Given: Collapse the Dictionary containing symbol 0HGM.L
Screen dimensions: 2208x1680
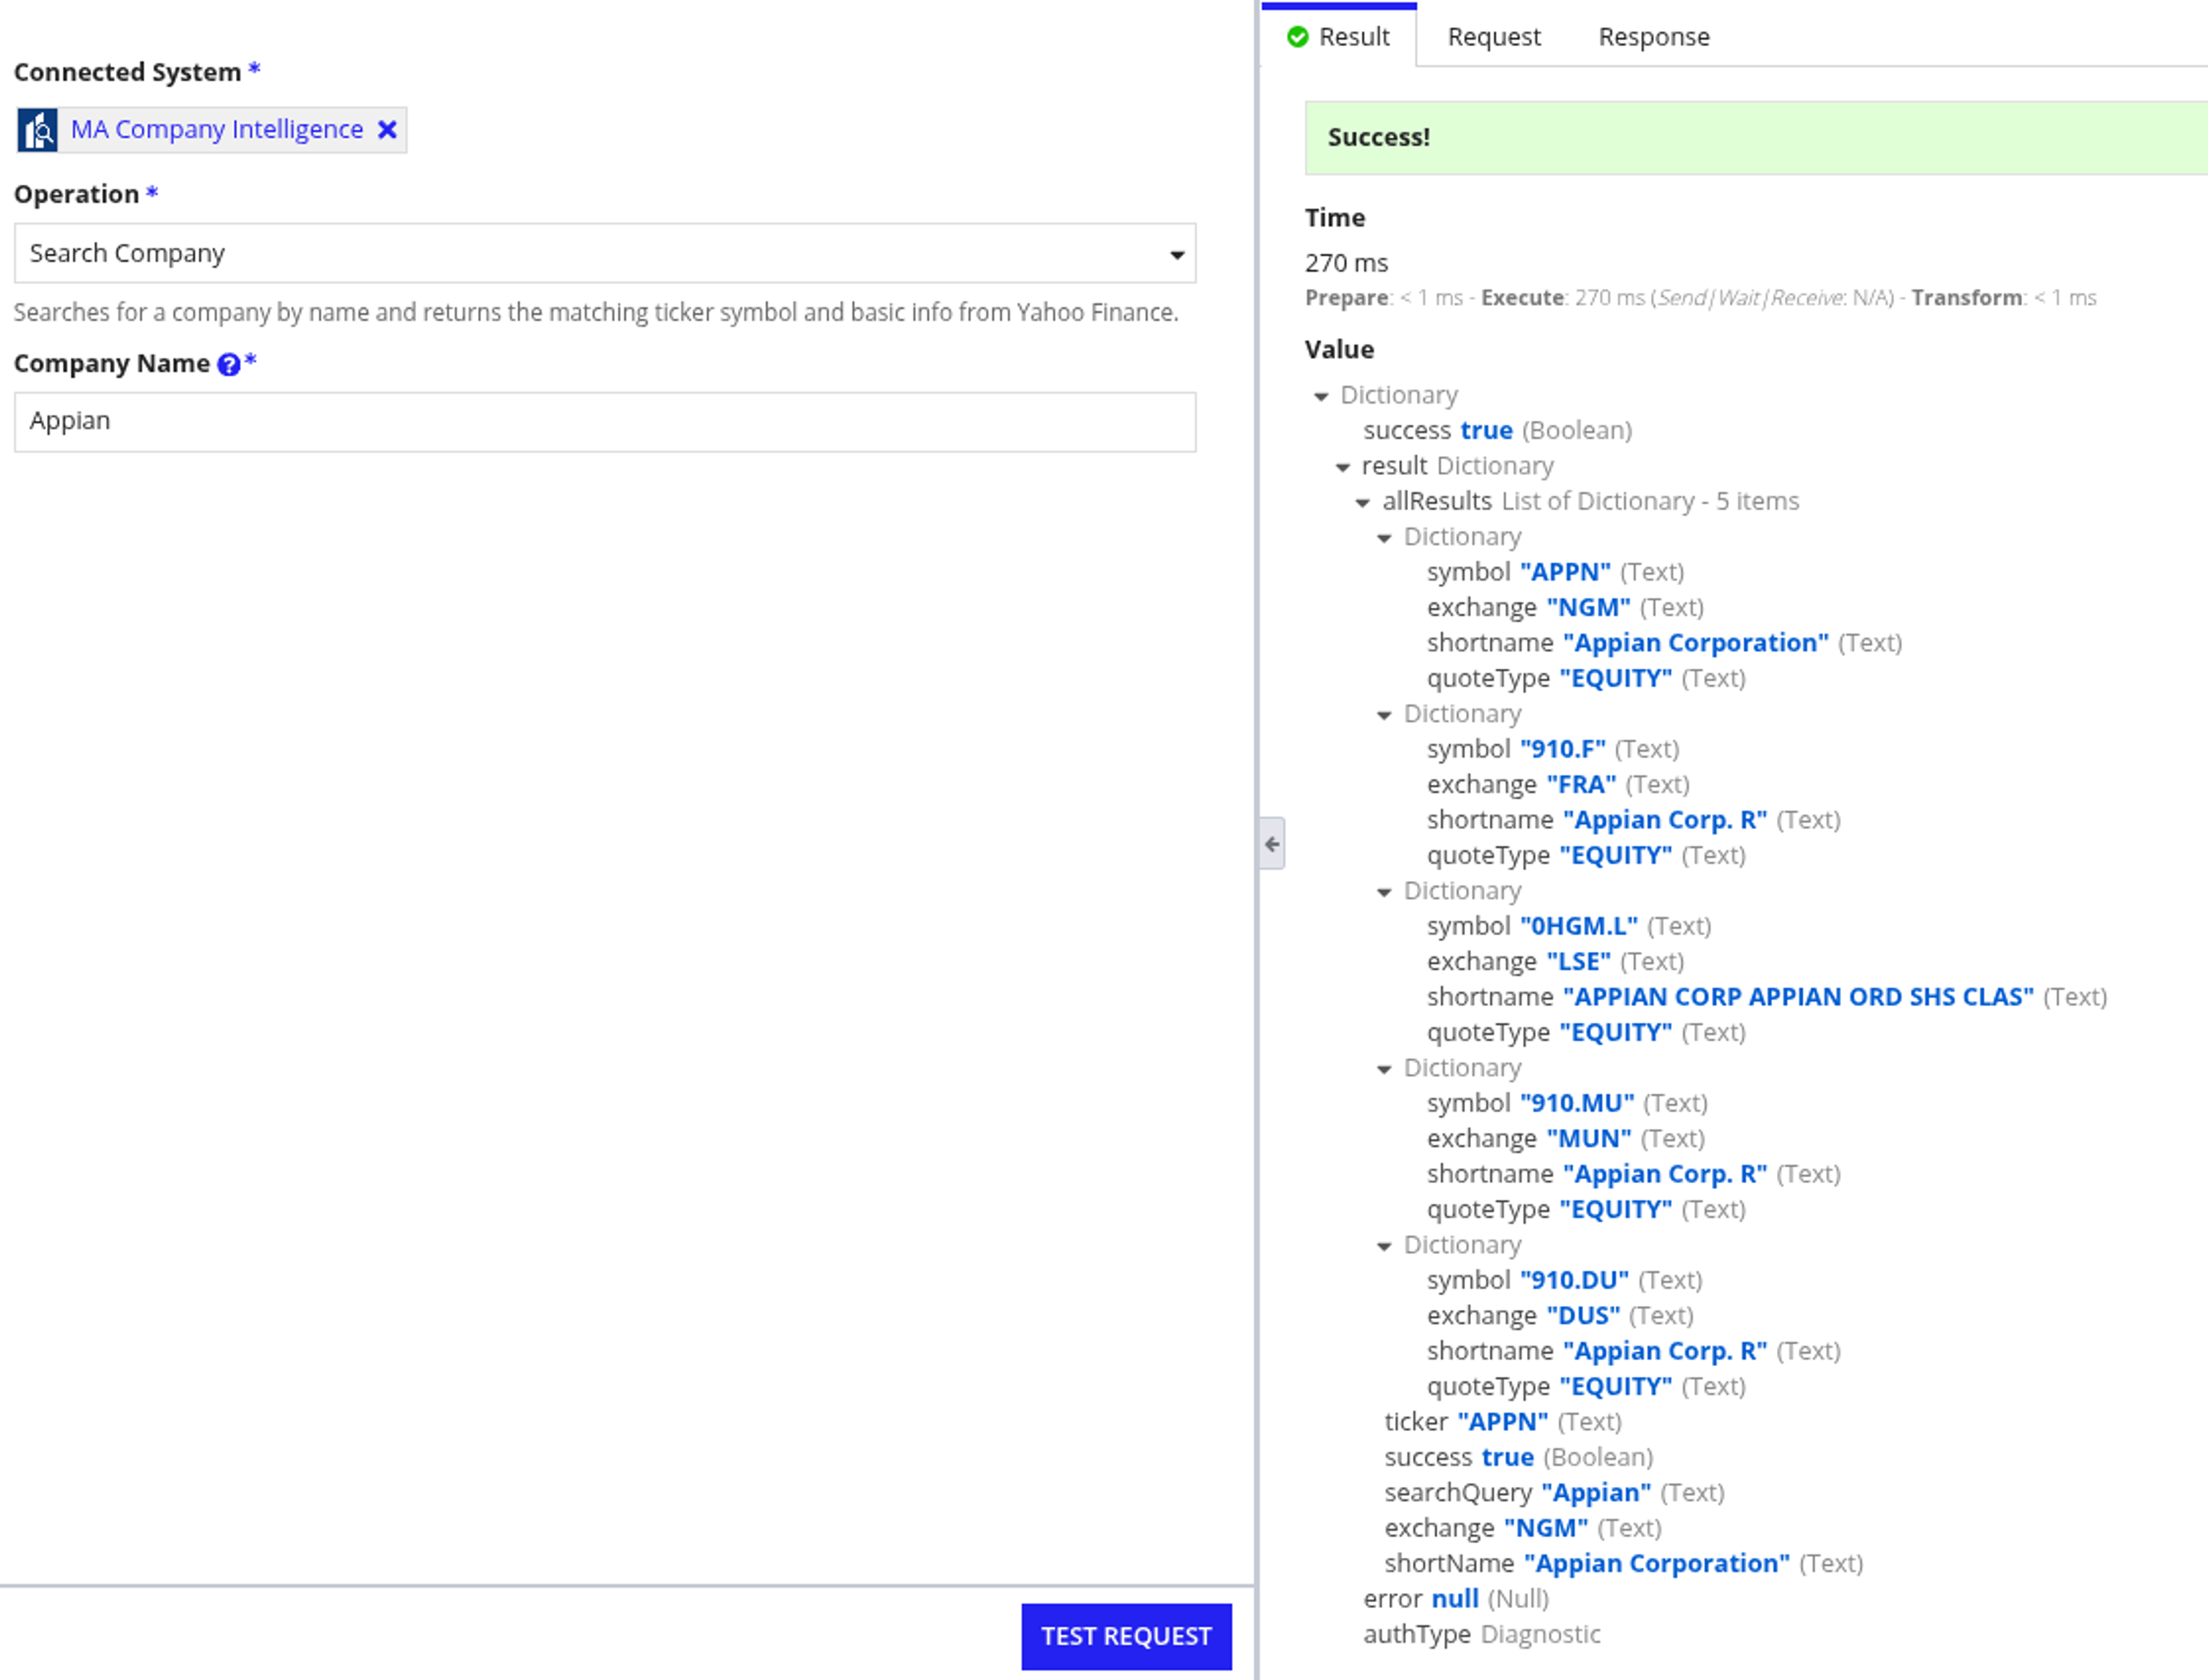Looking at the screenshot, I should pyautogui.click(x=1383, y=893).
